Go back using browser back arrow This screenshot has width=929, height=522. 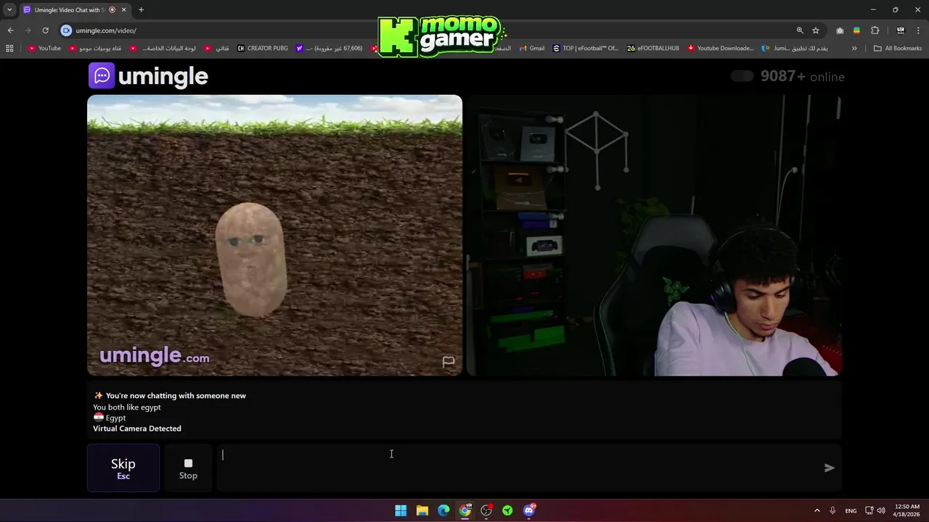[x=10, y=30]
